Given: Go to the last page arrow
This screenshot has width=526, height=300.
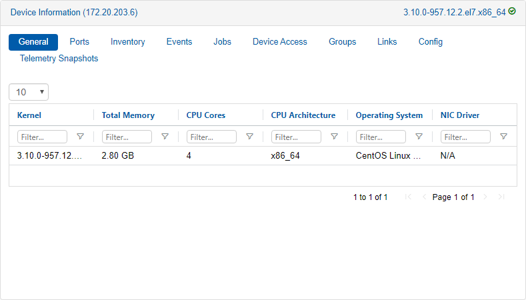Looking at the screenshot, I should [x=501, y=197].
